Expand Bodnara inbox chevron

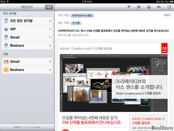click(x=50, y=46)
